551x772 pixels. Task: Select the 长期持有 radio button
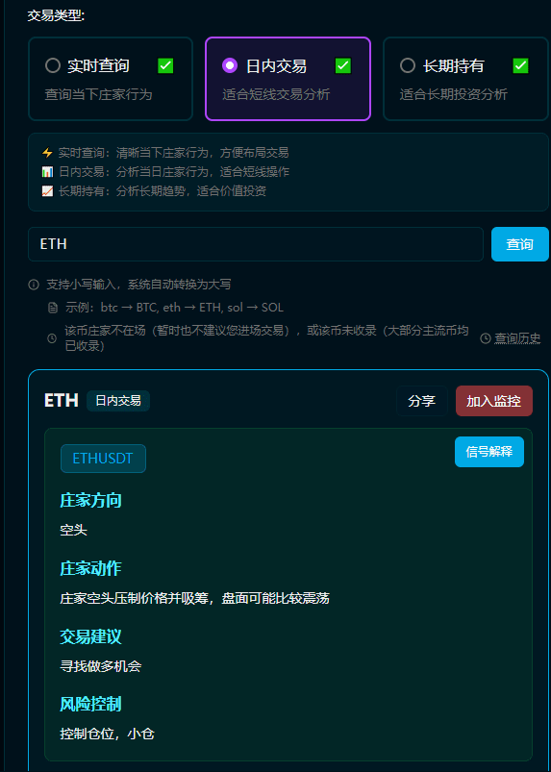coord(407,65)
